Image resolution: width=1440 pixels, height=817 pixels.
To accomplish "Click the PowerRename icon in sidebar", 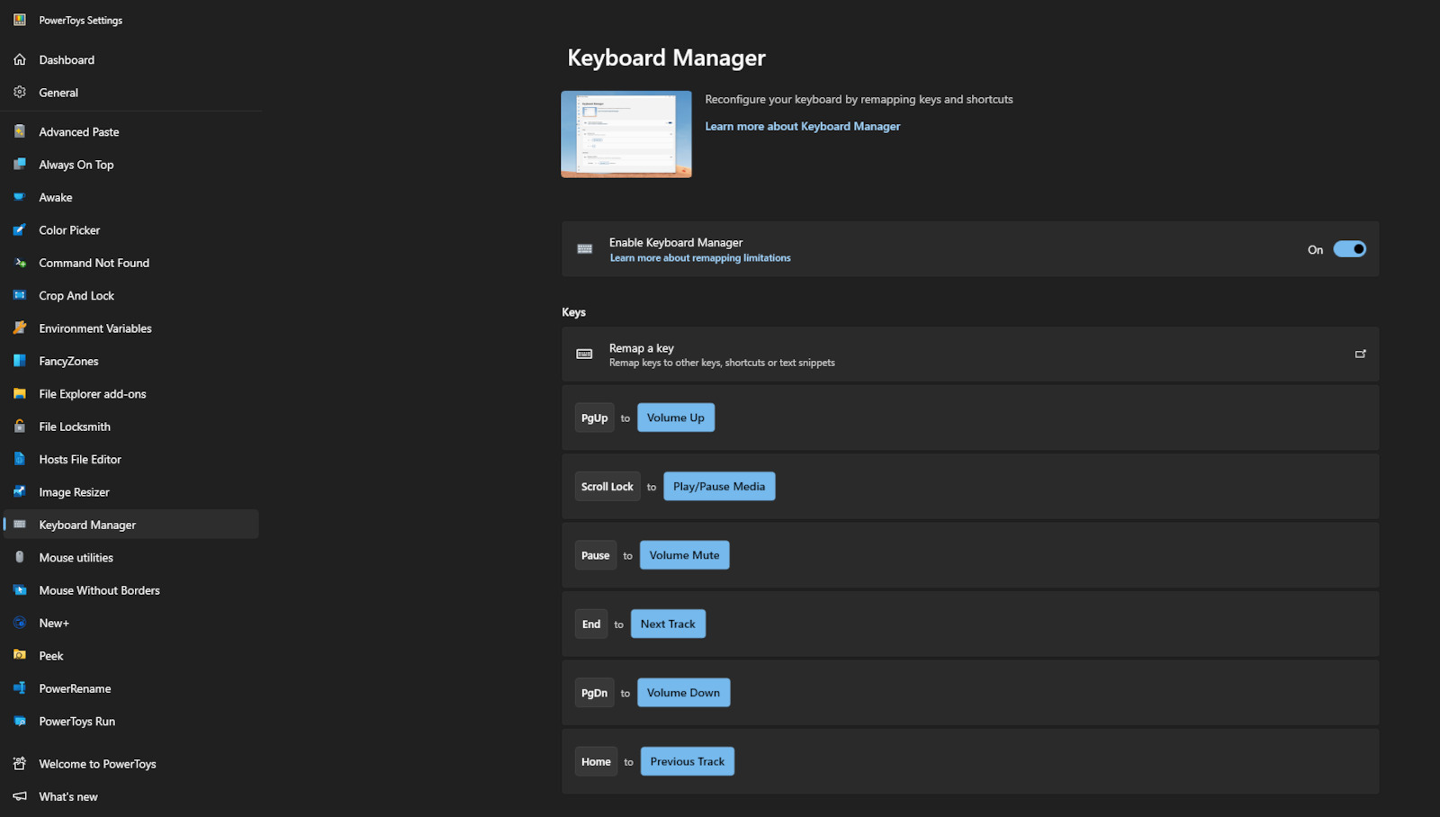I will (x=20, y=688).
